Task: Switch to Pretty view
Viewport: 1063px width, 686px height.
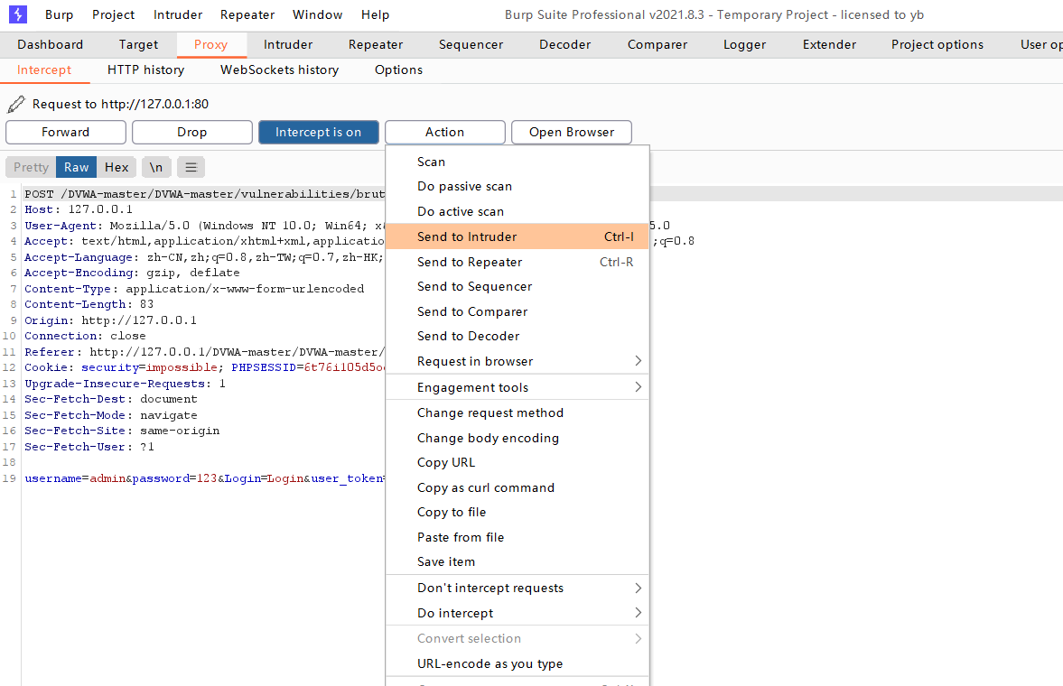Action: [31, 167]
